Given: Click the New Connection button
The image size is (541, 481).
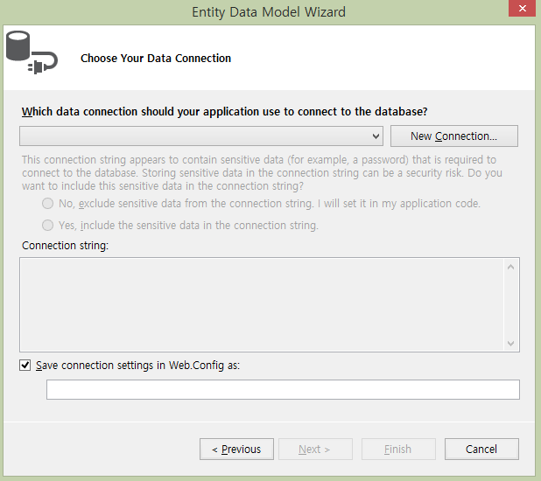Looking at the screenshot, I should point(454,136).
